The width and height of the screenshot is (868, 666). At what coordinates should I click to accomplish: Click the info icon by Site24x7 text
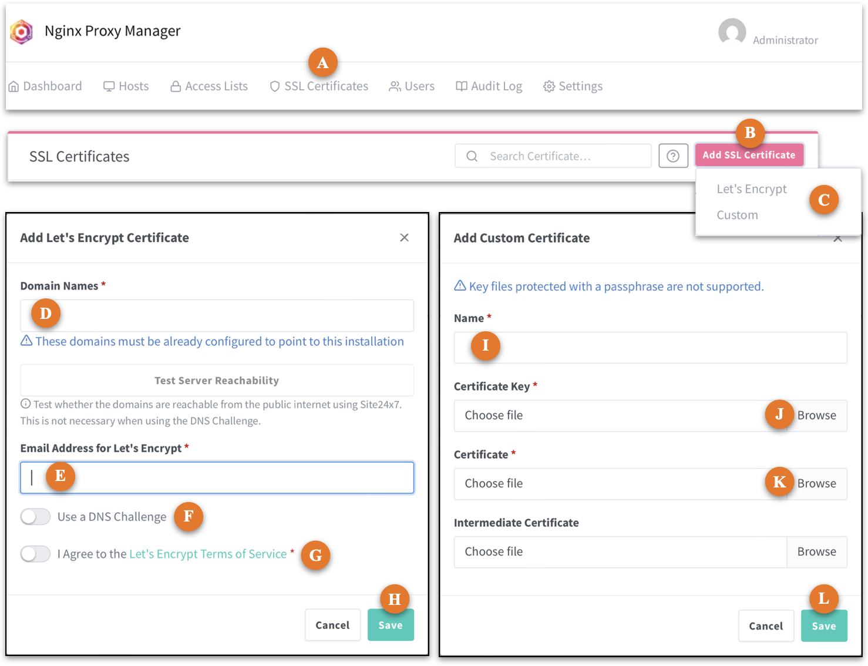click(x=26, y=404)
